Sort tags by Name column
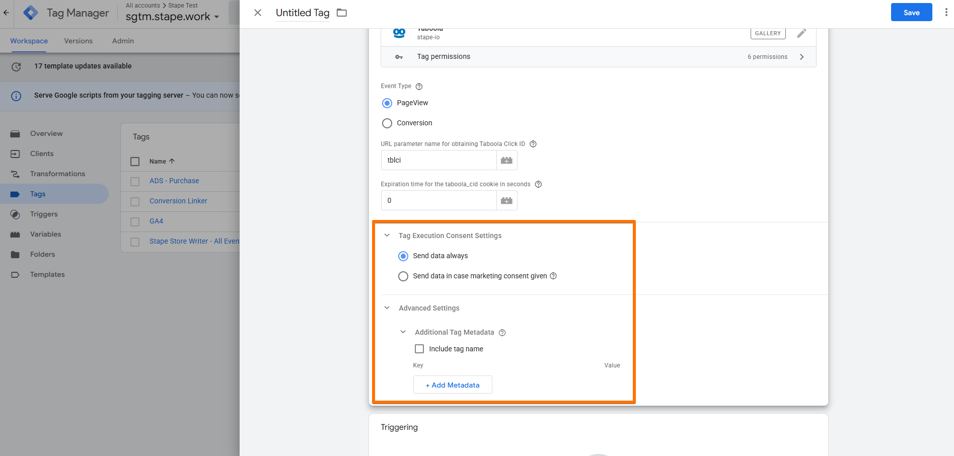 pyautogui.click(x=162, y=162)
